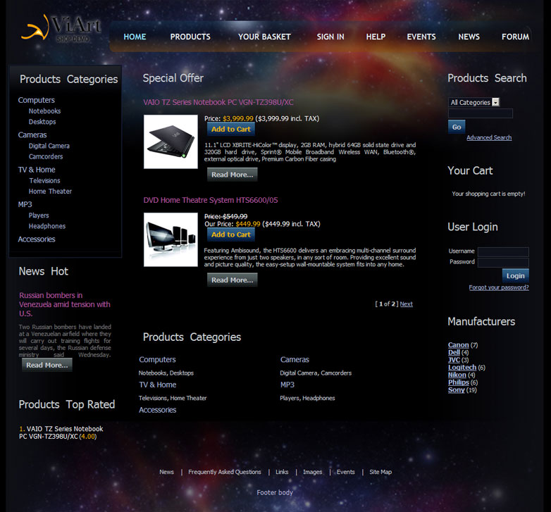The height and width of the screenshot is (512, 551).
Task: Click the DVD Home Theatre product thumbnail
Action: click(x=171, y=240)
